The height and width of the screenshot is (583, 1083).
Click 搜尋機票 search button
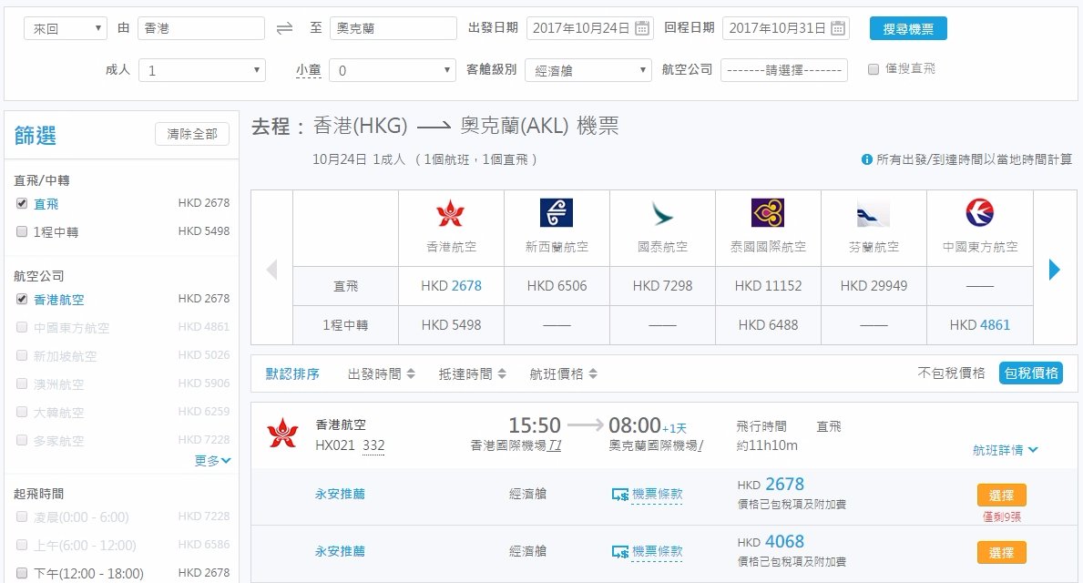click(x=908, y=29)
